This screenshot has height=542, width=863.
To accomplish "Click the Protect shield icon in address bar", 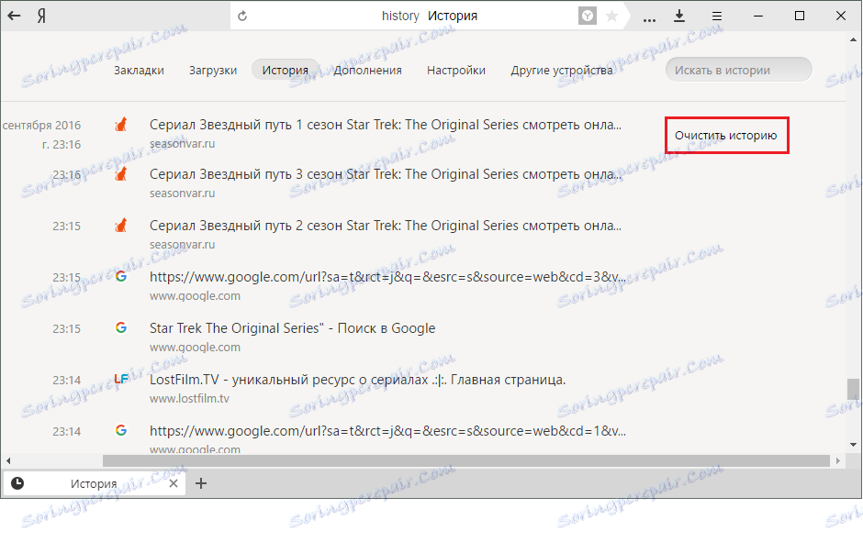I will click(x=588, y=16).
